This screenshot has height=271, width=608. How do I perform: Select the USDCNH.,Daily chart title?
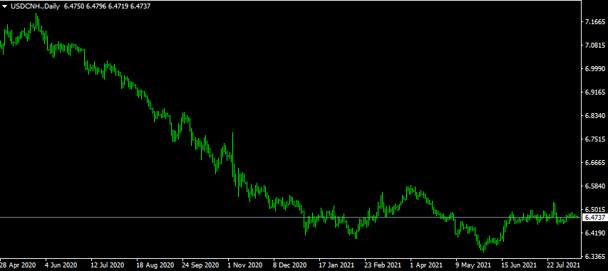[x=36, y=6]
